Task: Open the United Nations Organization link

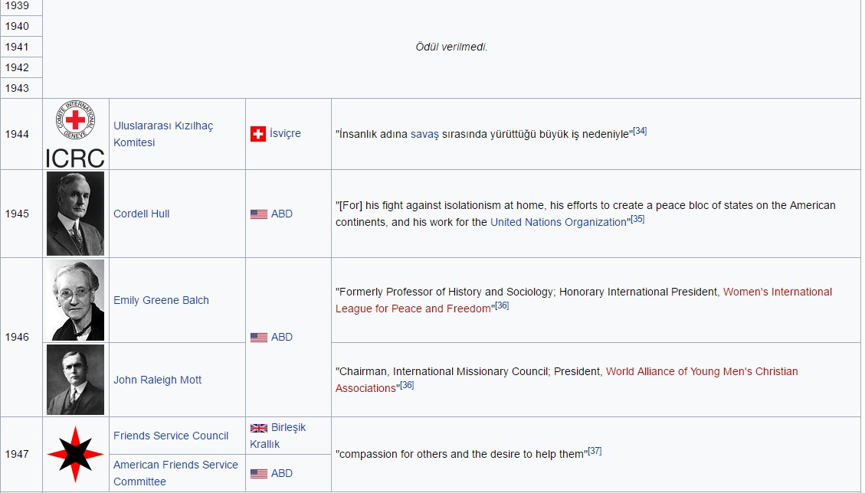Action: point(559,222)
